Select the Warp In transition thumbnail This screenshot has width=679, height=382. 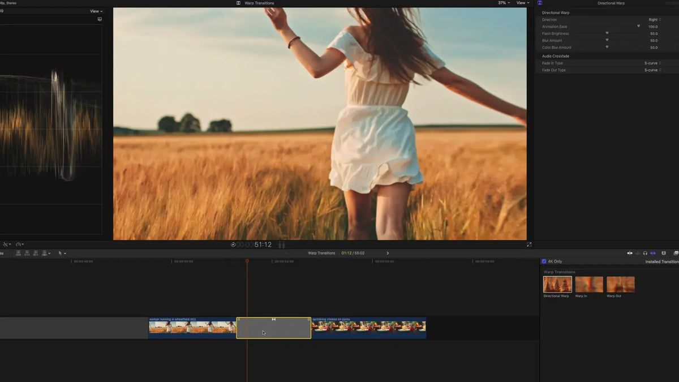589,284
